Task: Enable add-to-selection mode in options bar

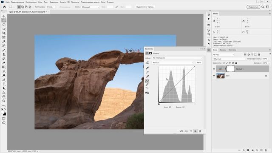Action: click(x=23, y=7)
